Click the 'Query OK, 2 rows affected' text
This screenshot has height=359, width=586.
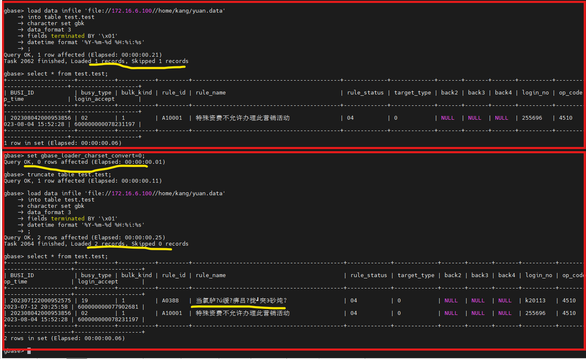click(46, 238)
